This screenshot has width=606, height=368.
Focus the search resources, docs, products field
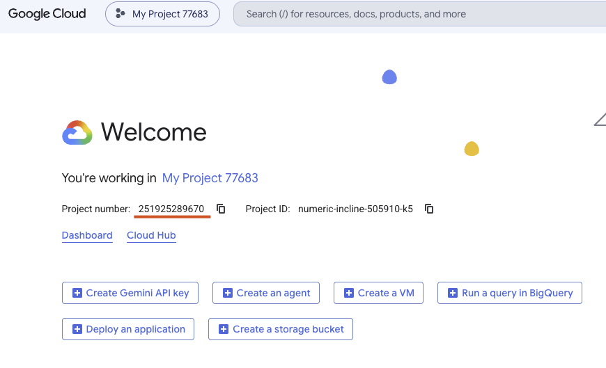pyautogui.click(x=420, y=14)
